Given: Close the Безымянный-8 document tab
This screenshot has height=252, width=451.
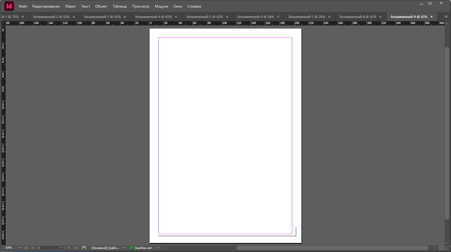Looking at the screenshot, I should (380, 17).
